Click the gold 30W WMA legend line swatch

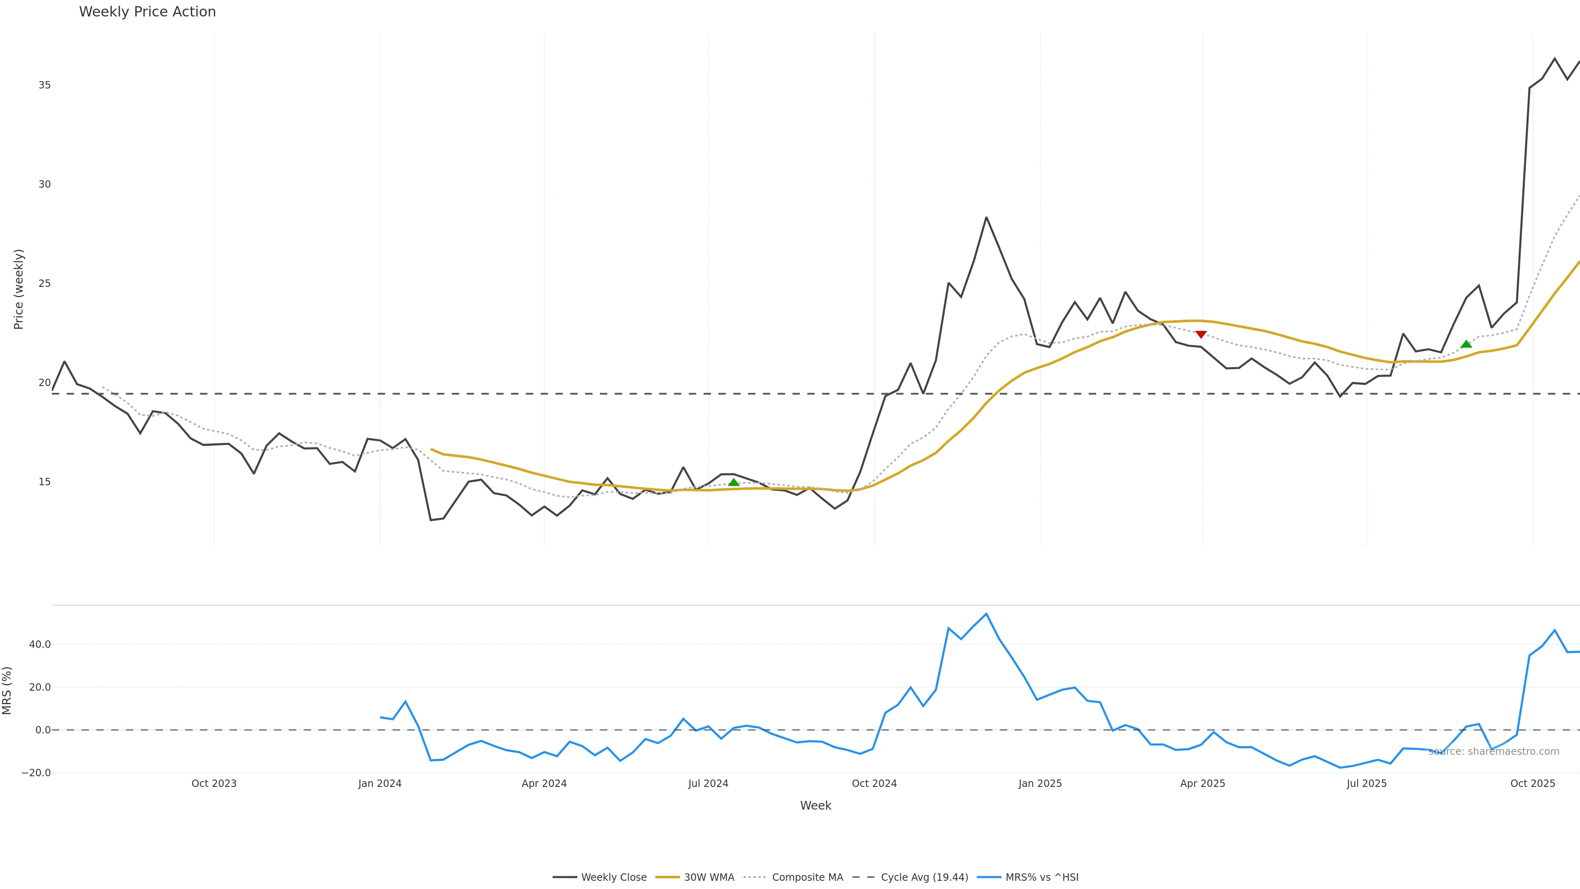[667, 877]
